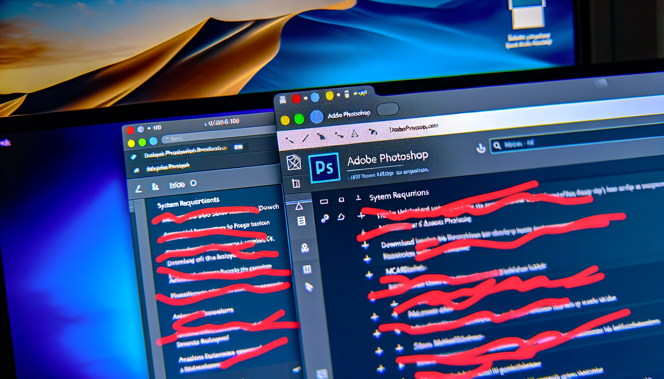This screenshot has height=379, width=664.
Task: Click the pencil icon in the back window toolbar
Action: click(139, 189)
